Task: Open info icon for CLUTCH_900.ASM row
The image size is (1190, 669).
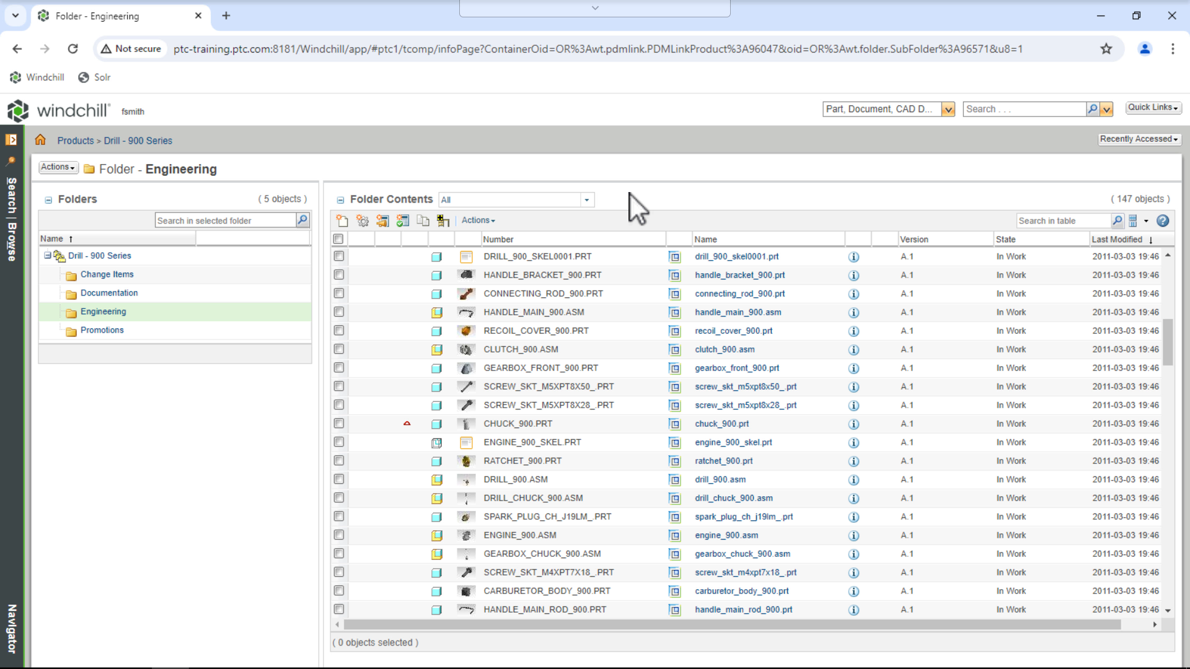Action: pos(853,349)
